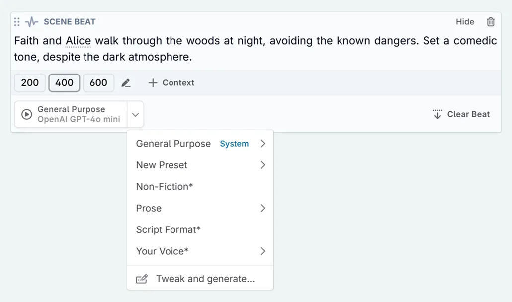
Task: Expand the Your Voice submenu chevron
Action: (263, 251)
